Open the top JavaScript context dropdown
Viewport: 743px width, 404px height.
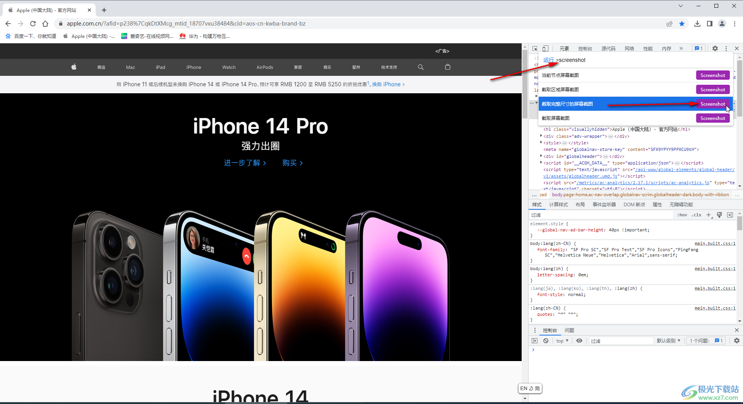click(562, 341)
